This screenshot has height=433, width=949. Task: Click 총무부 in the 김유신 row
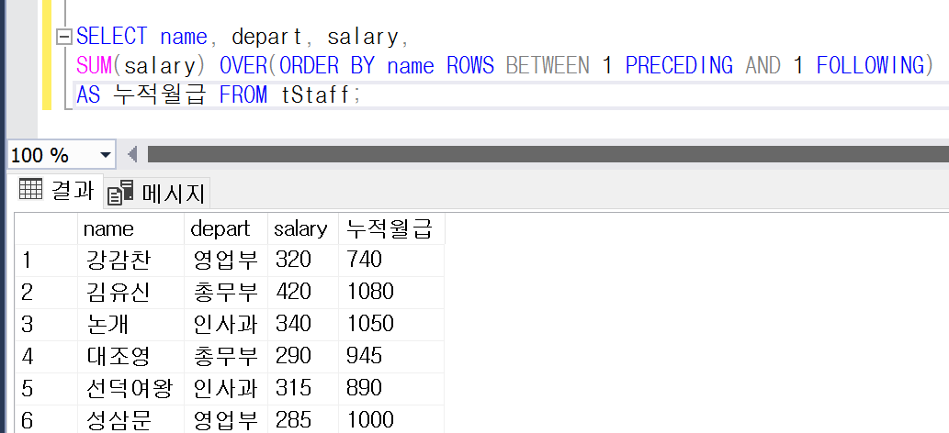(x=226, y=292)
